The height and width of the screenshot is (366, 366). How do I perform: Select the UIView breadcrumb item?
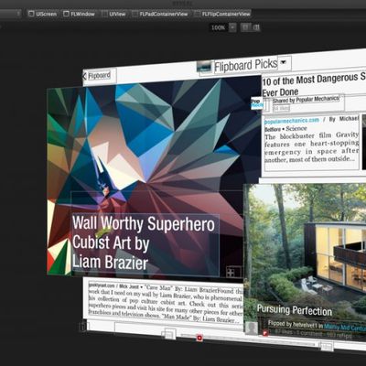[x=113, y=14]
